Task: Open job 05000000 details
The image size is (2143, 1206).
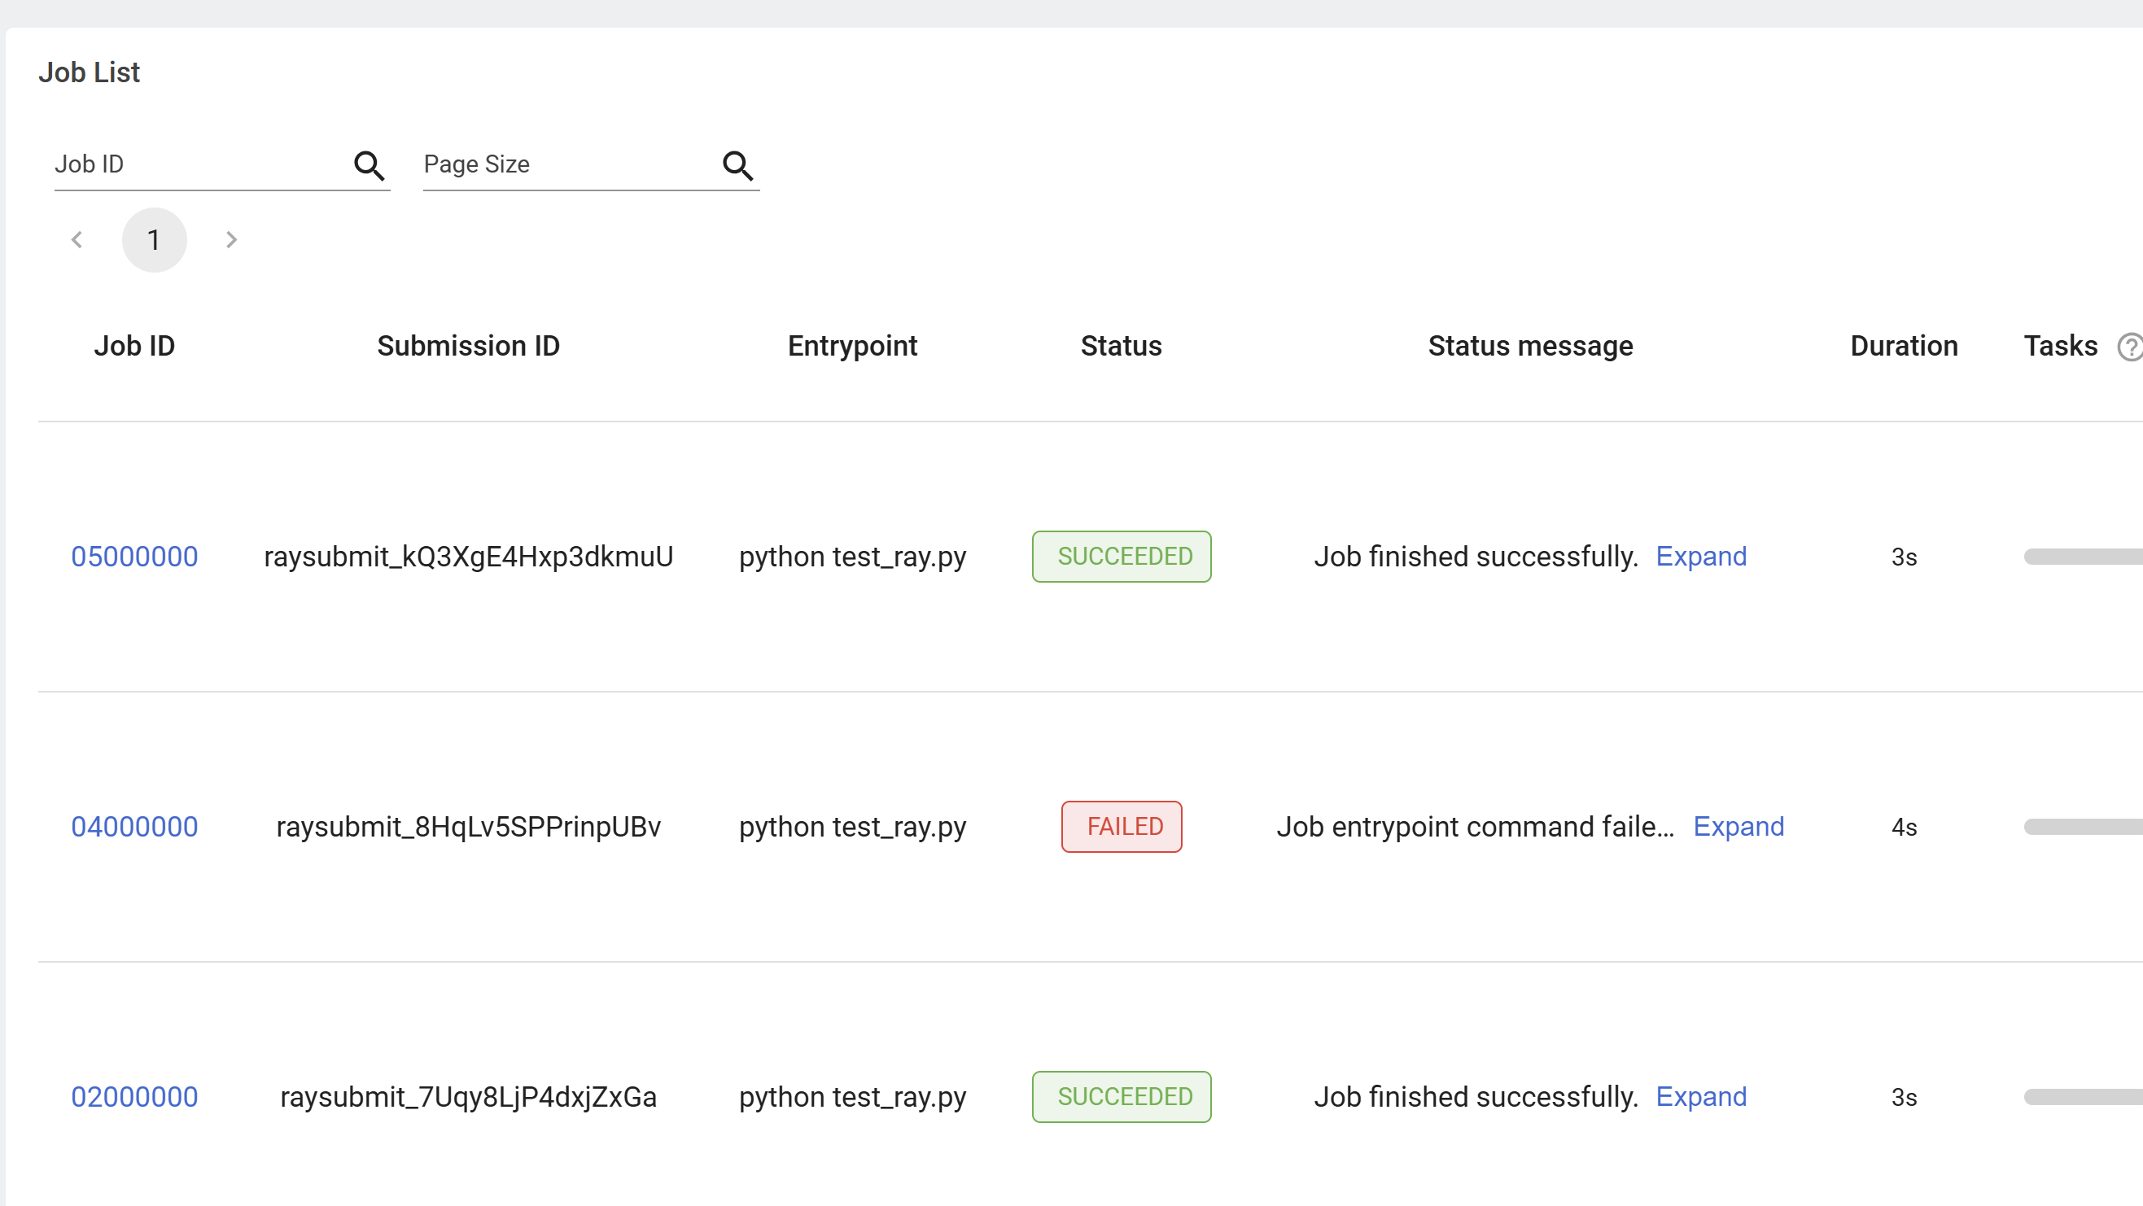Action: 134,557
